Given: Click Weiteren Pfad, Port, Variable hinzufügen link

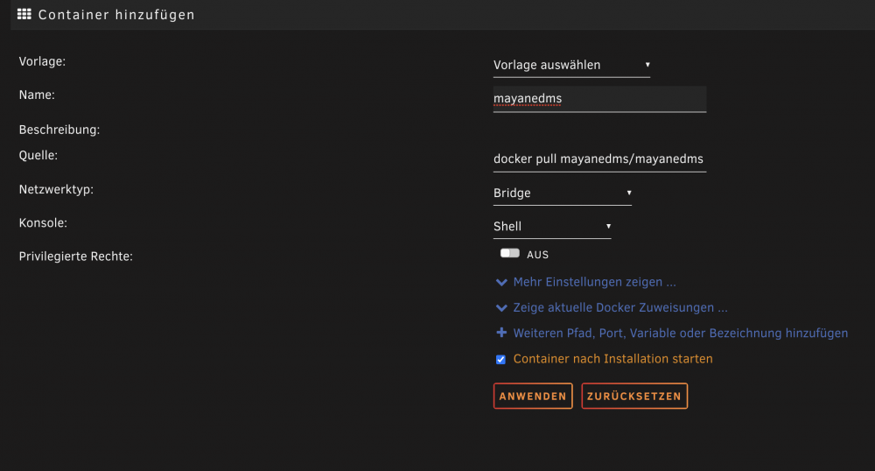Looking at the screenshot, I should tap(680, 334).
